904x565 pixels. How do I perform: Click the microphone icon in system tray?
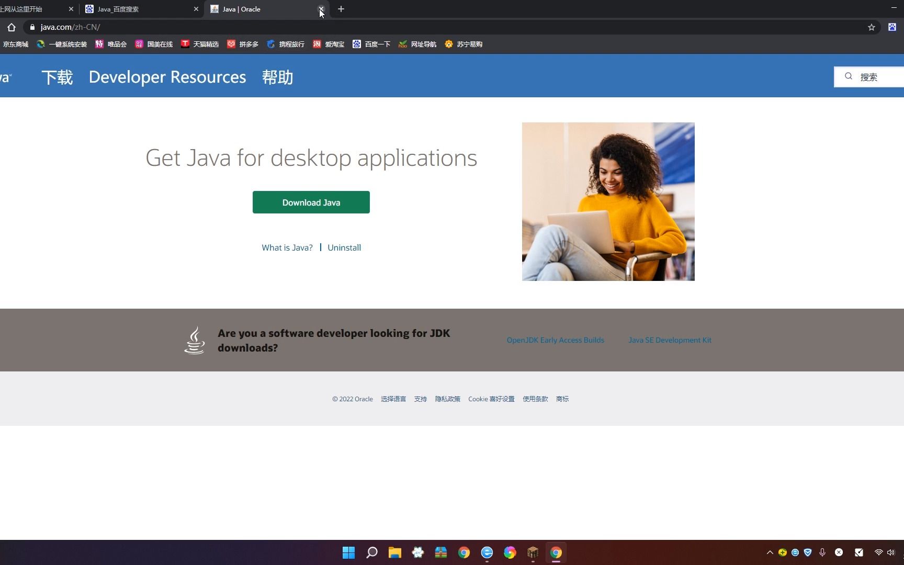click(x=822, y=552)
